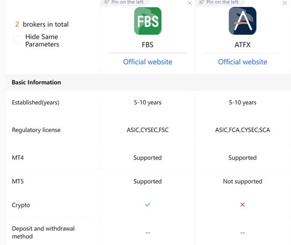Click ATFX licenses ASIC,FCA,CYSEC,SCA
The height and width of the screenshot is (245, 291).
[x=242, y=130]
